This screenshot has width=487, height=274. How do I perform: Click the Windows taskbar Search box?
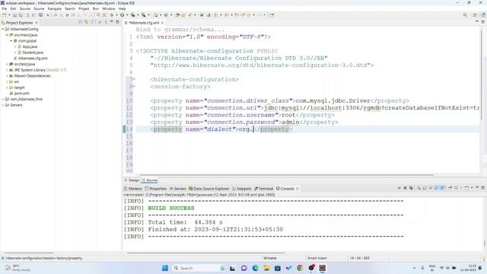click(x=199, y=268)
